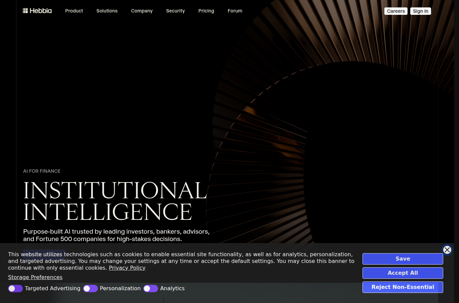Click the INSTITUTIONAL INTELLIGENCE headline
This screenshot has width=459, height=303.
coord(115,201)
